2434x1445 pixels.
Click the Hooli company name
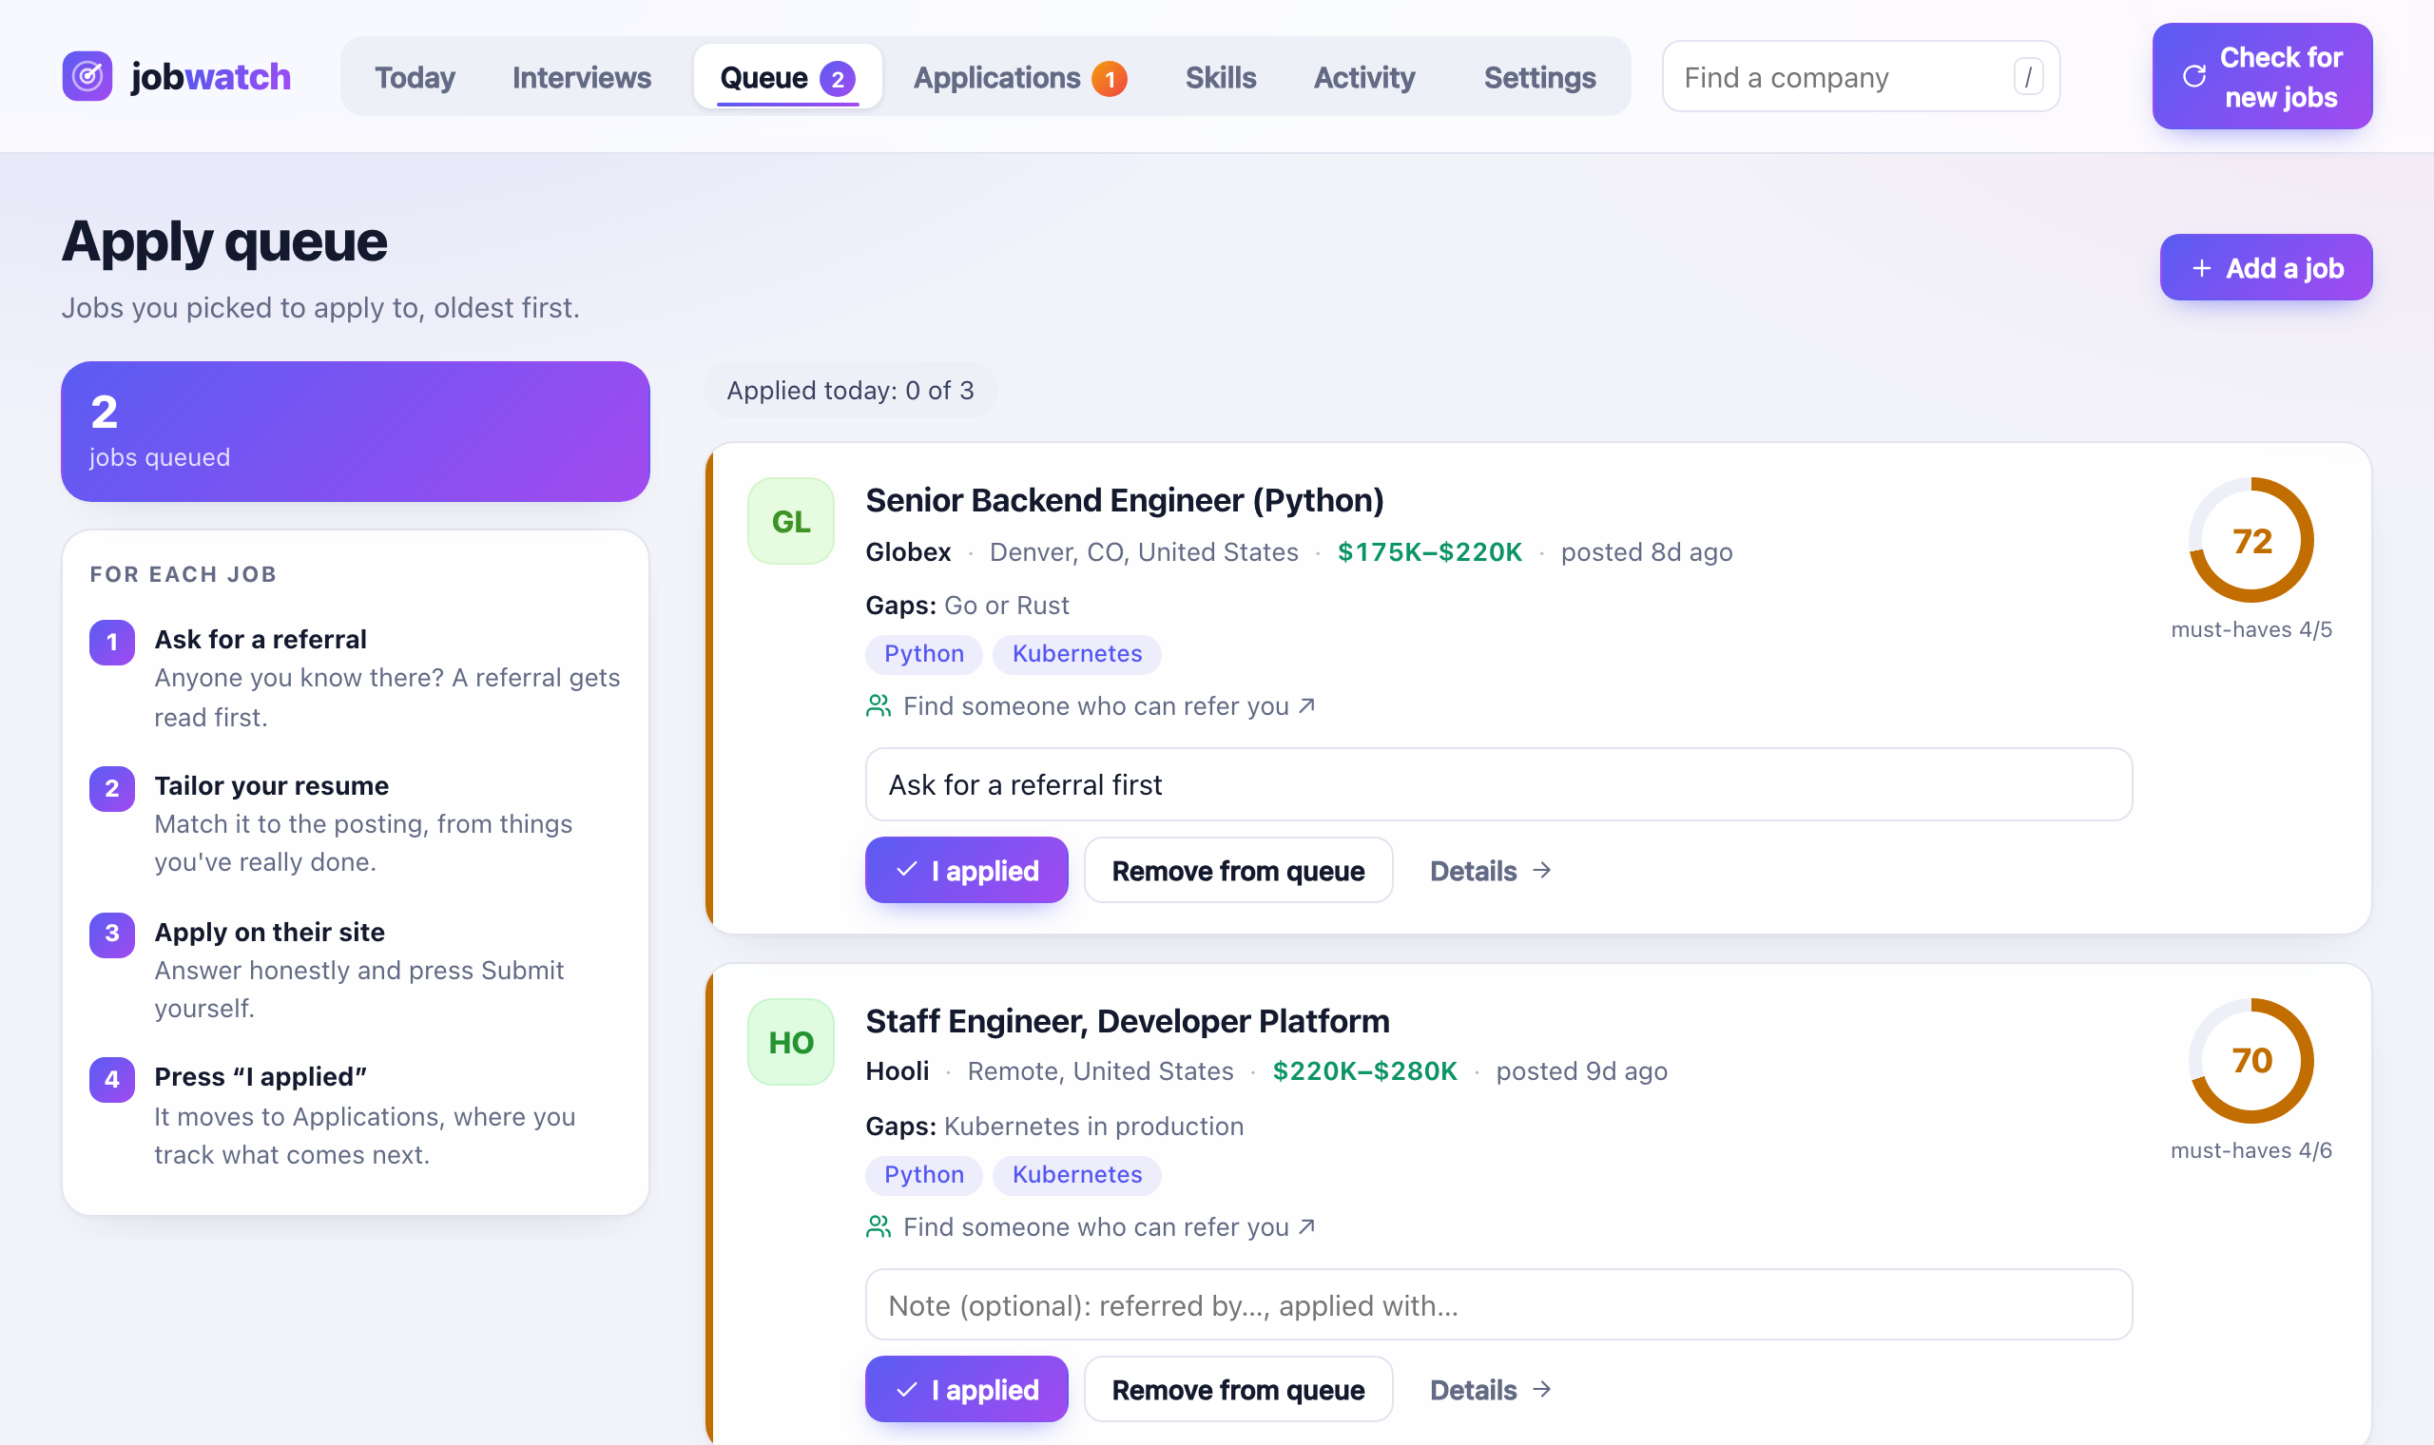pyautogui.click(x=897, y=1071)
